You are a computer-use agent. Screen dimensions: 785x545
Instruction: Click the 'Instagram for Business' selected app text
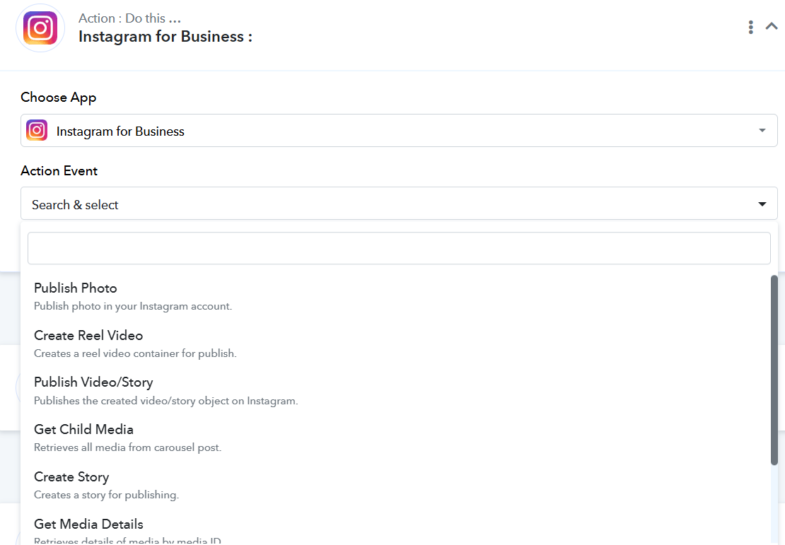pos(120,131)
